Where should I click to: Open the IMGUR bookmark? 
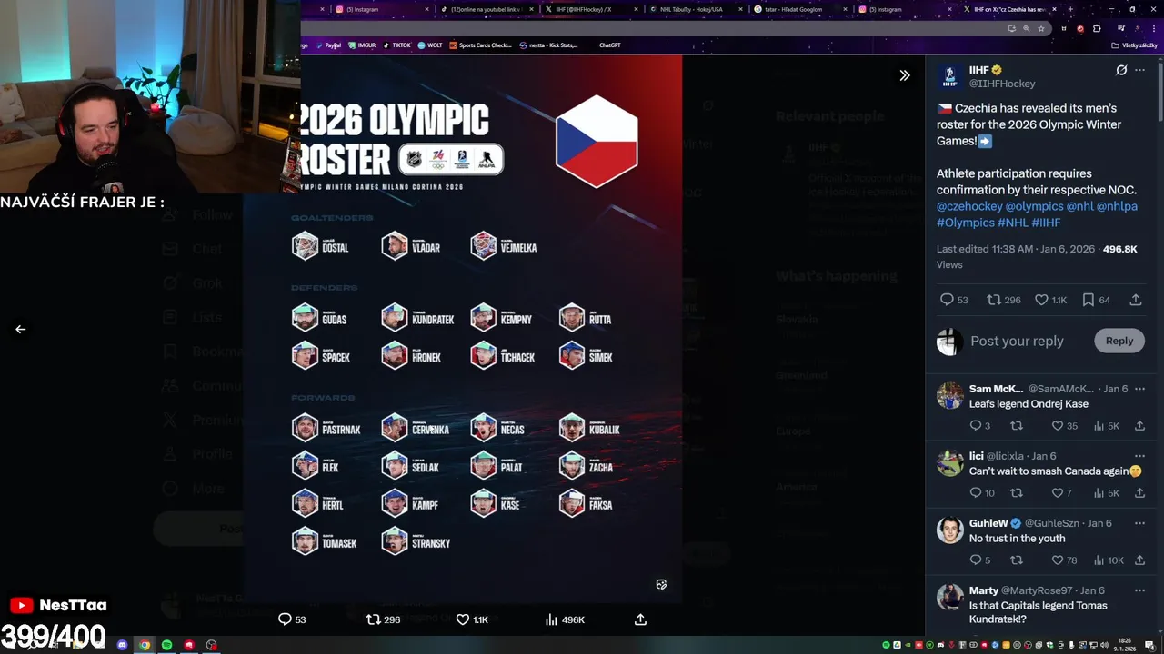click(362, 45)
